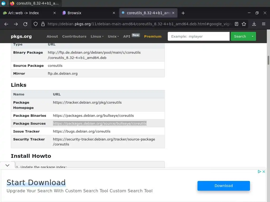This screenshot has width=270, height=202.
Task: Close the coreutils tab
Action: 173,13
